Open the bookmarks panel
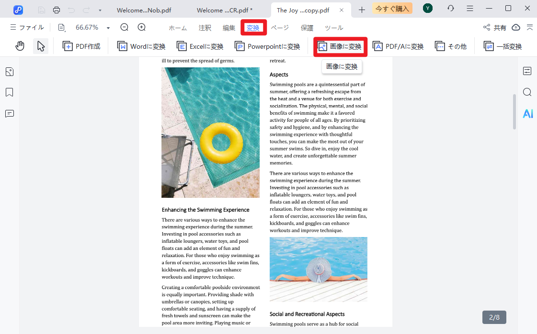Viewport: 537px width, 334px height. click(x=10, y=92)
